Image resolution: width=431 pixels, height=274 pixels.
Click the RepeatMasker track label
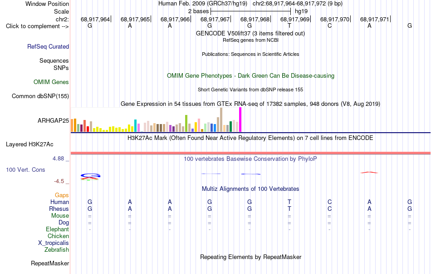(x=50, y=263)
